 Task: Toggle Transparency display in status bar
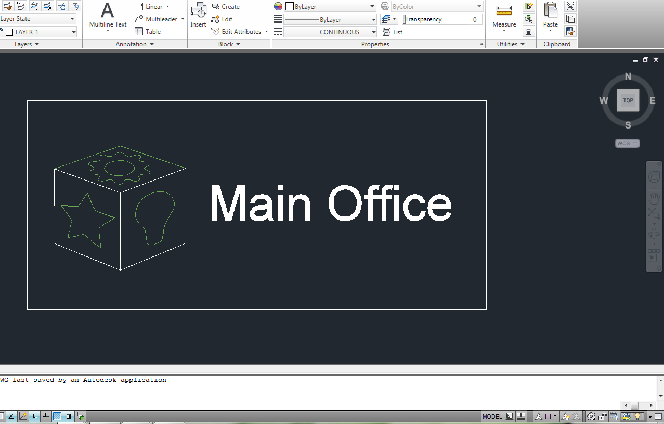click(57, 416)
